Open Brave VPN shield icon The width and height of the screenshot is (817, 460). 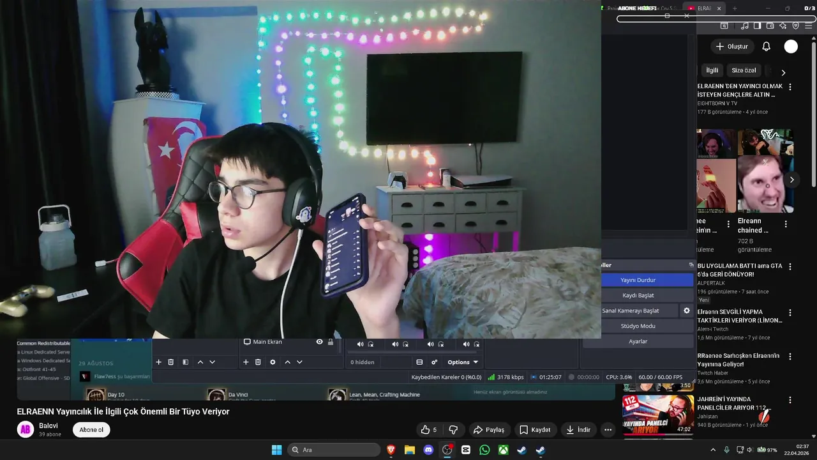click(795, 26)
